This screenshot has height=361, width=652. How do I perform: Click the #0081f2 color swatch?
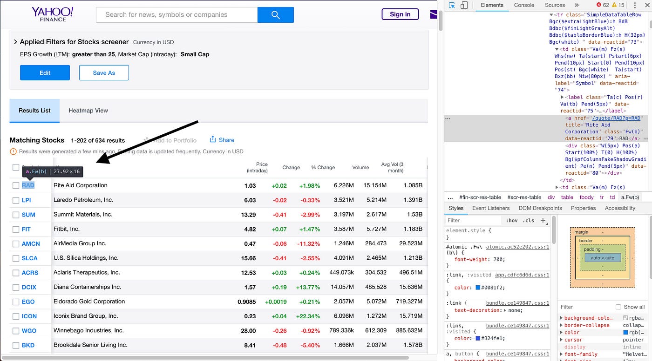[478, 288]
